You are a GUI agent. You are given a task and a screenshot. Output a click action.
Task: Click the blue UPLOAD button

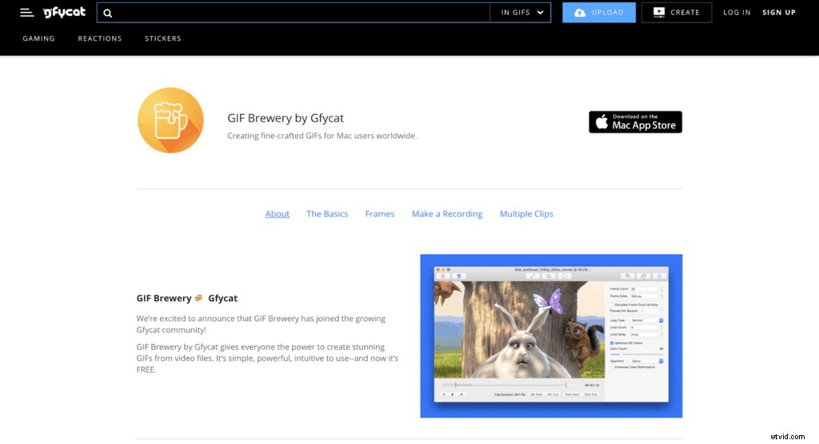tap(598, 13)
